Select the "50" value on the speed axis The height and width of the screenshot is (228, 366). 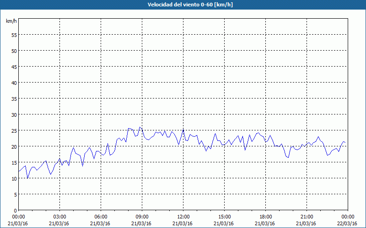(14, 52)
